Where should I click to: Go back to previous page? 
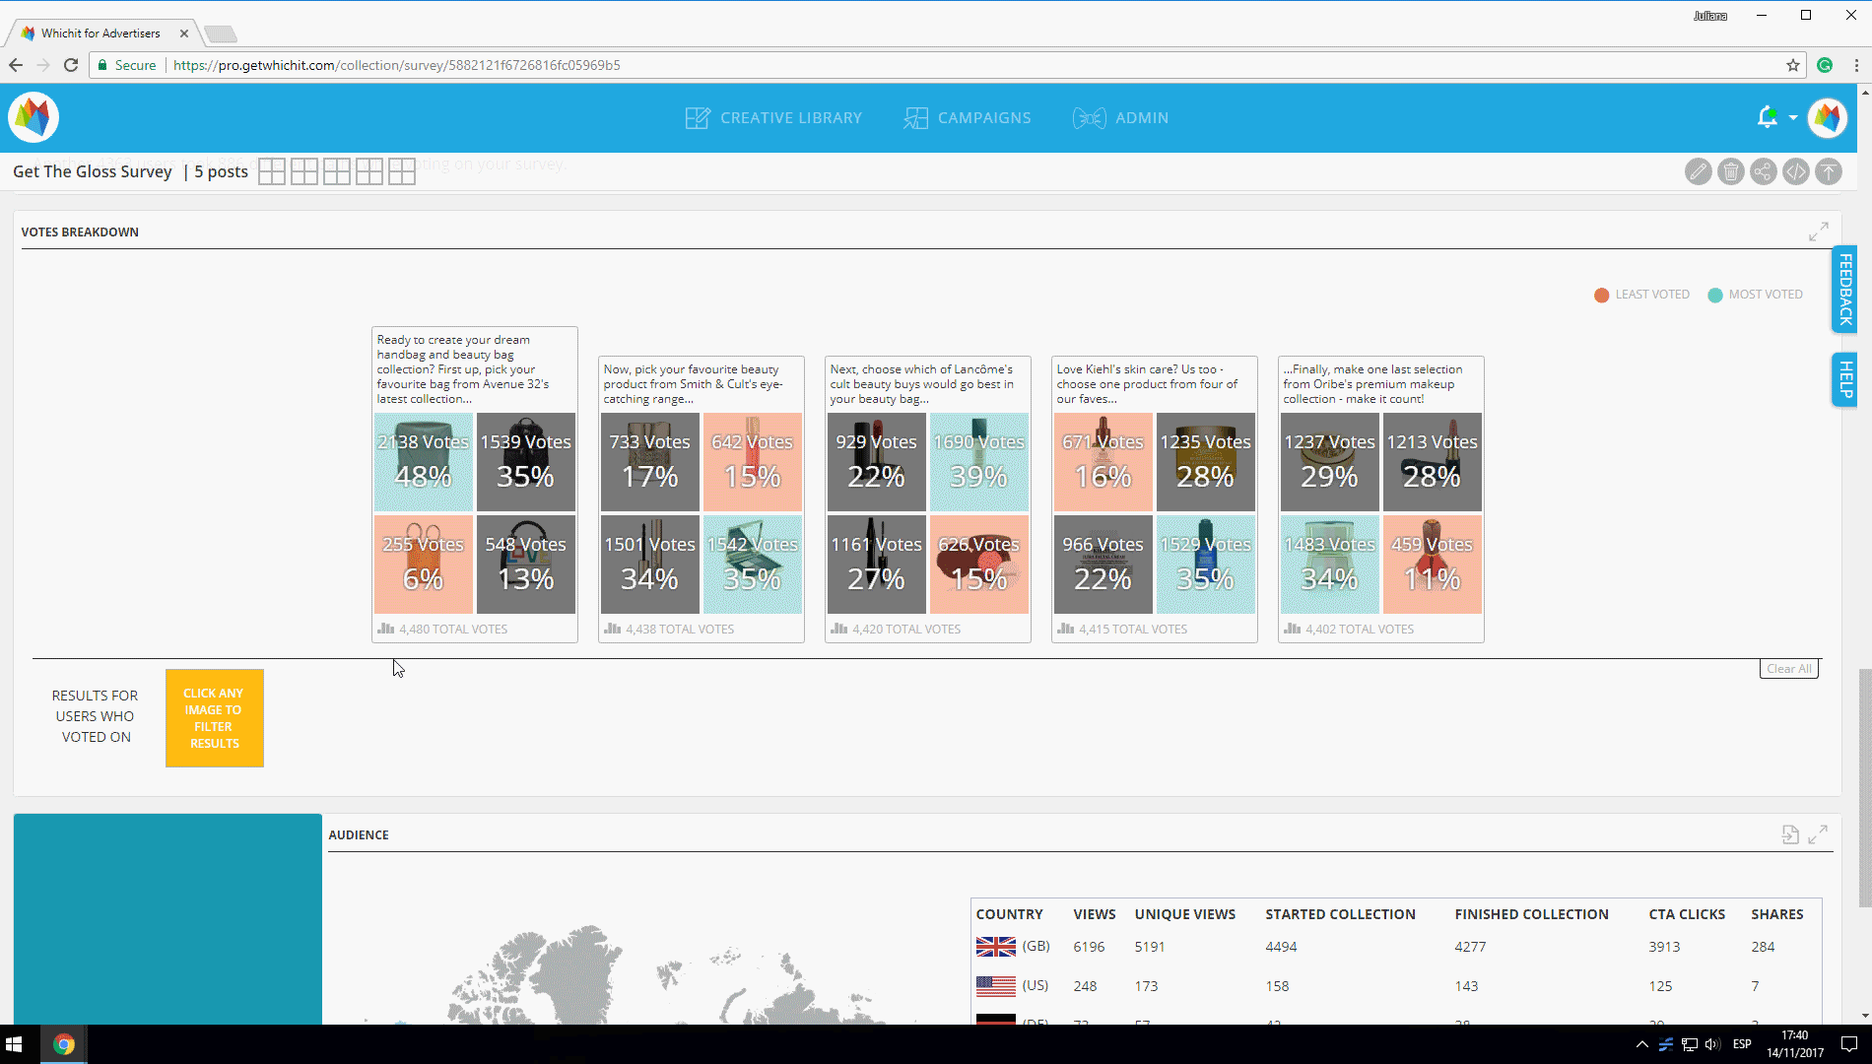16,65
